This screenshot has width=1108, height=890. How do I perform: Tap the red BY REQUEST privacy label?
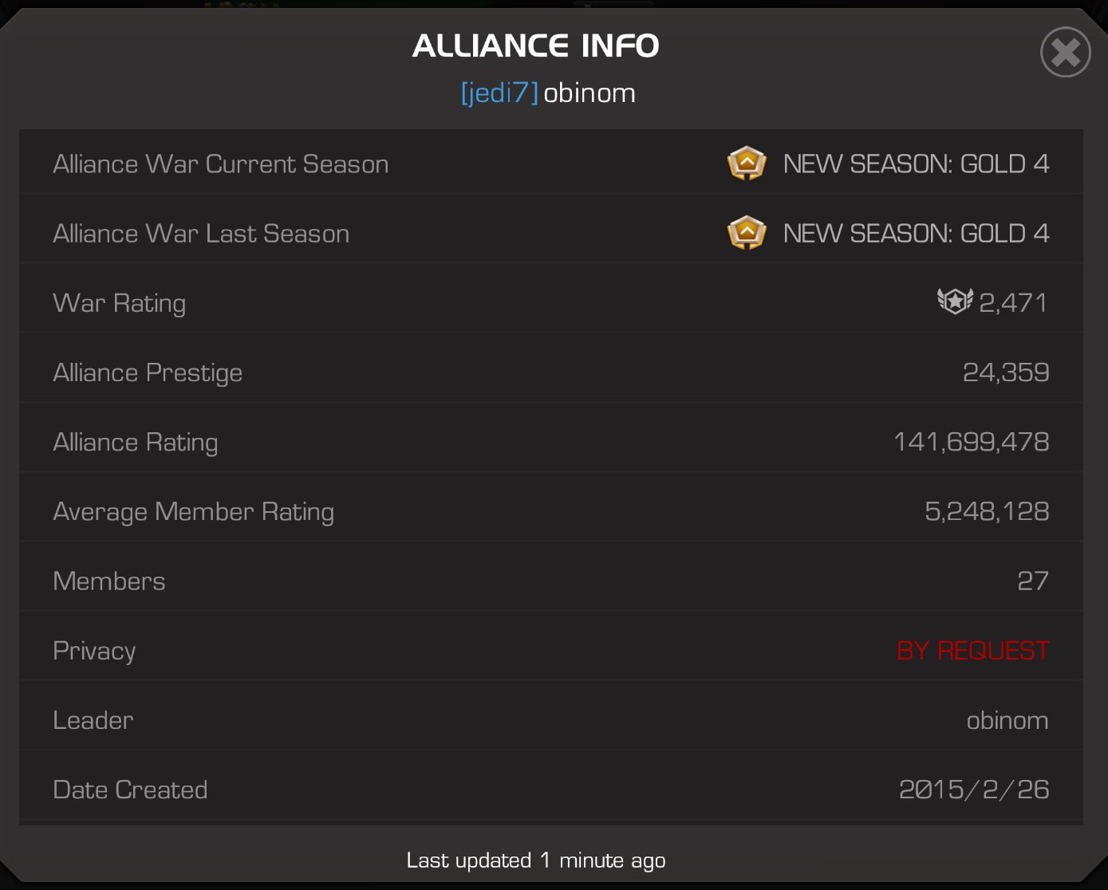973,650
